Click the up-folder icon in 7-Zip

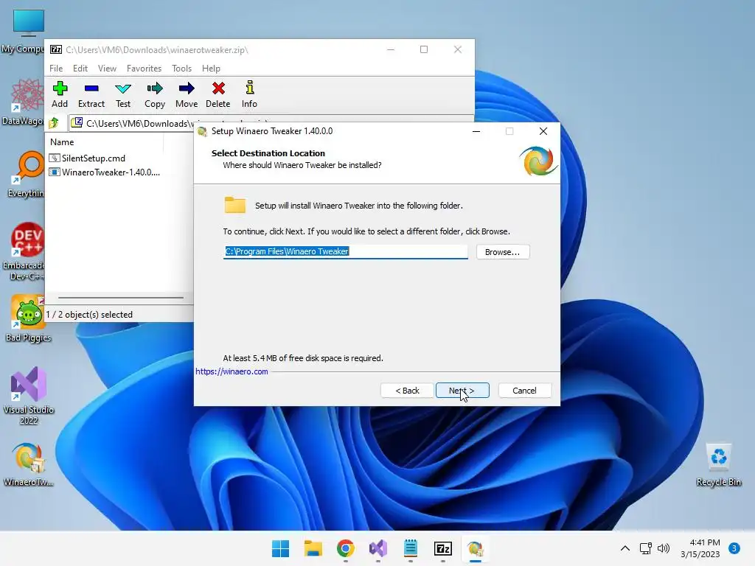coord(54,123)
